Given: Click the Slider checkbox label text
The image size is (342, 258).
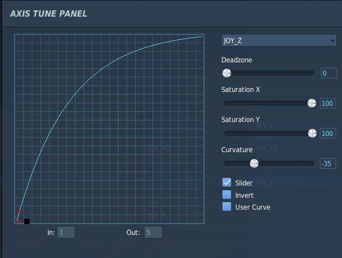Looking at the screenshot, I should tap(244, 183).
